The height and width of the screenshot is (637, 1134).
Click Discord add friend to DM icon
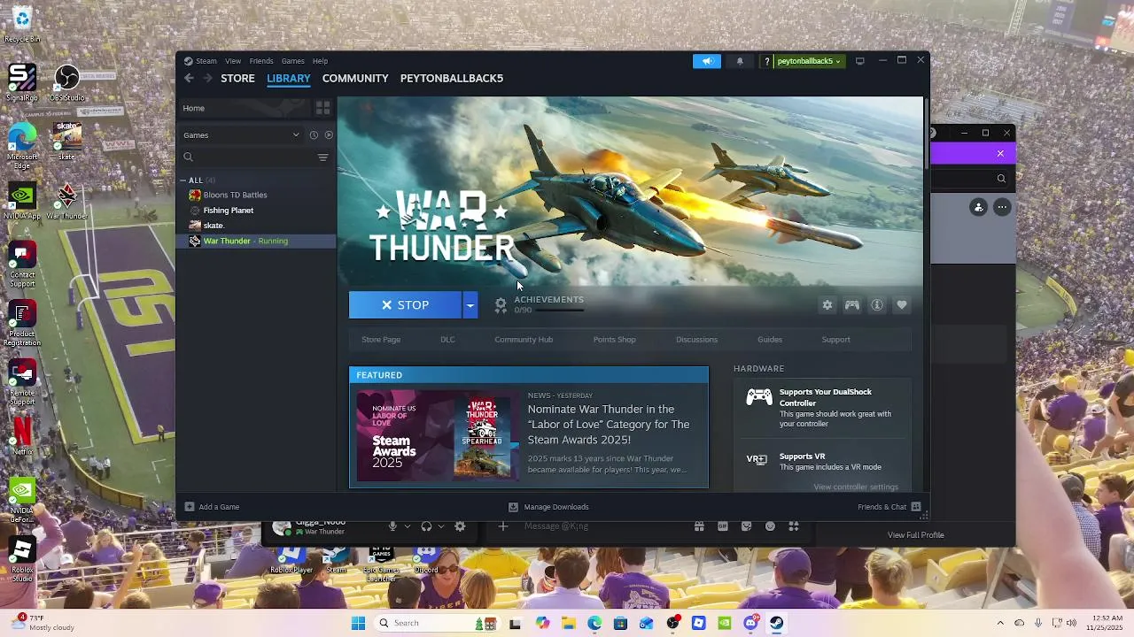click(x=979, y=207)
